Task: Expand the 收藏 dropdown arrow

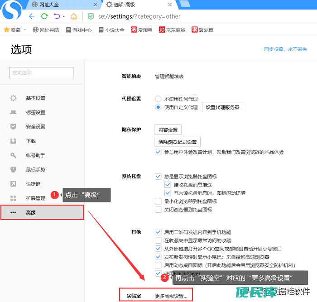Action: [25, 30]
